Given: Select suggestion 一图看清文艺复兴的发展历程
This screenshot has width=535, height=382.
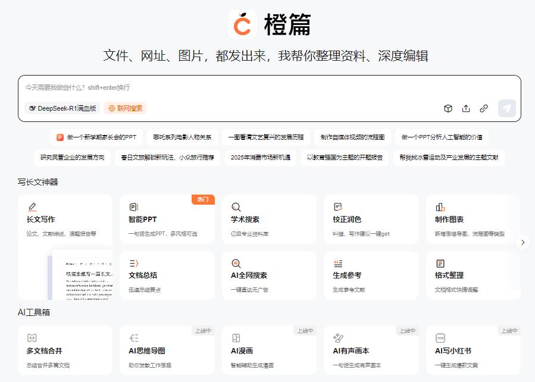Looking at the screenshot, I should (266, 137).
